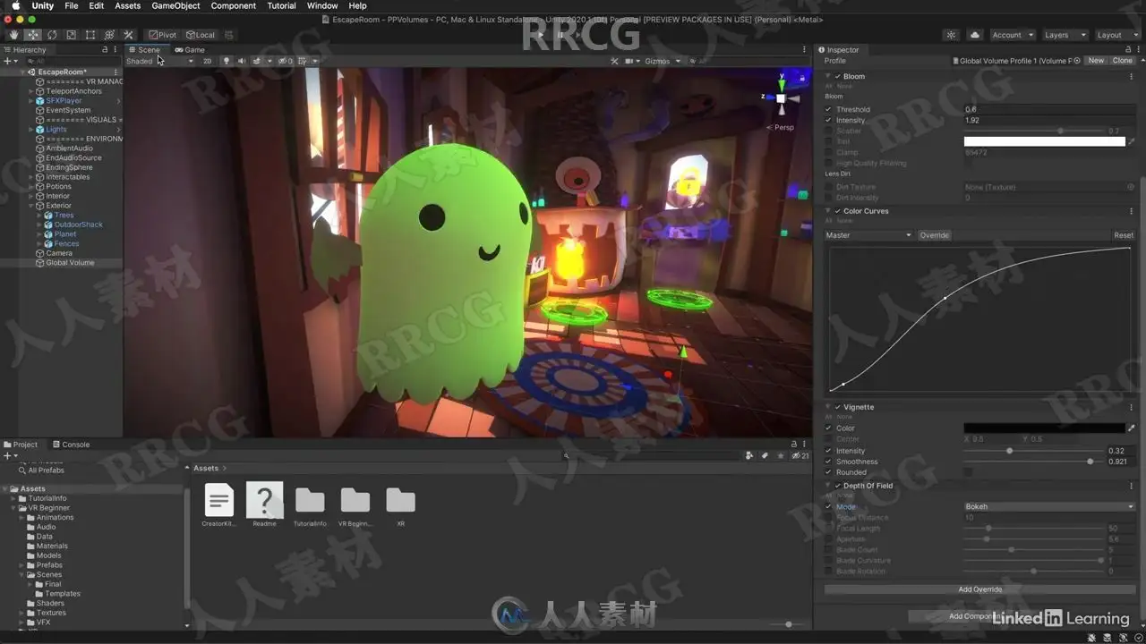Toggle the Vignette enabled checkbox
Screen dimensions: 1146x644
(x=838, y=408)
